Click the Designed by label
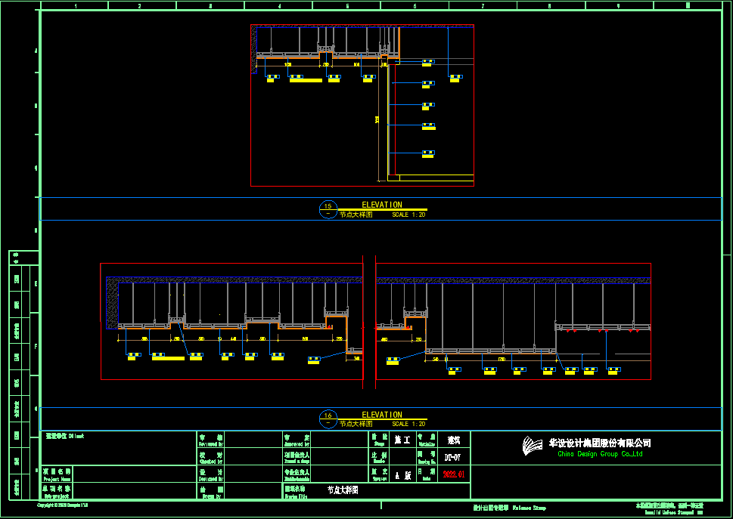This screenshot has height=519, width=733. (x=211, y=479)
